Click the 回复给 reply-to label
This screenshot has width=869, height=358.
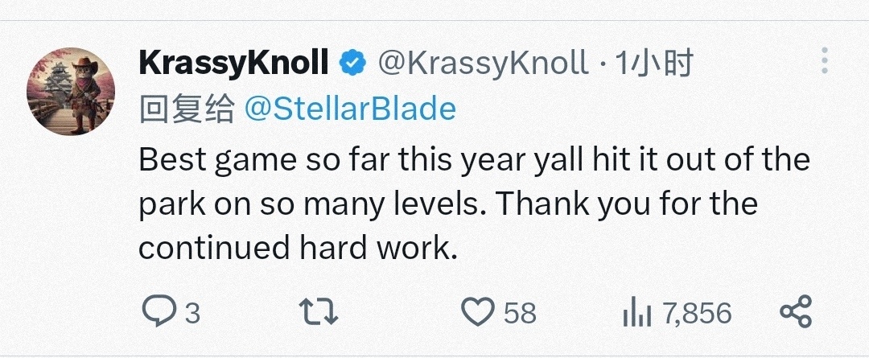[186, 109]
